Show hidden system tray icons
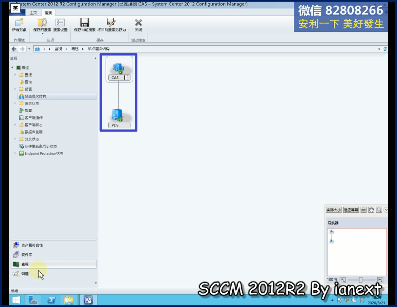The width and height of the screenshot is (397, 307). pyautogui.click(x=333, y=300)
